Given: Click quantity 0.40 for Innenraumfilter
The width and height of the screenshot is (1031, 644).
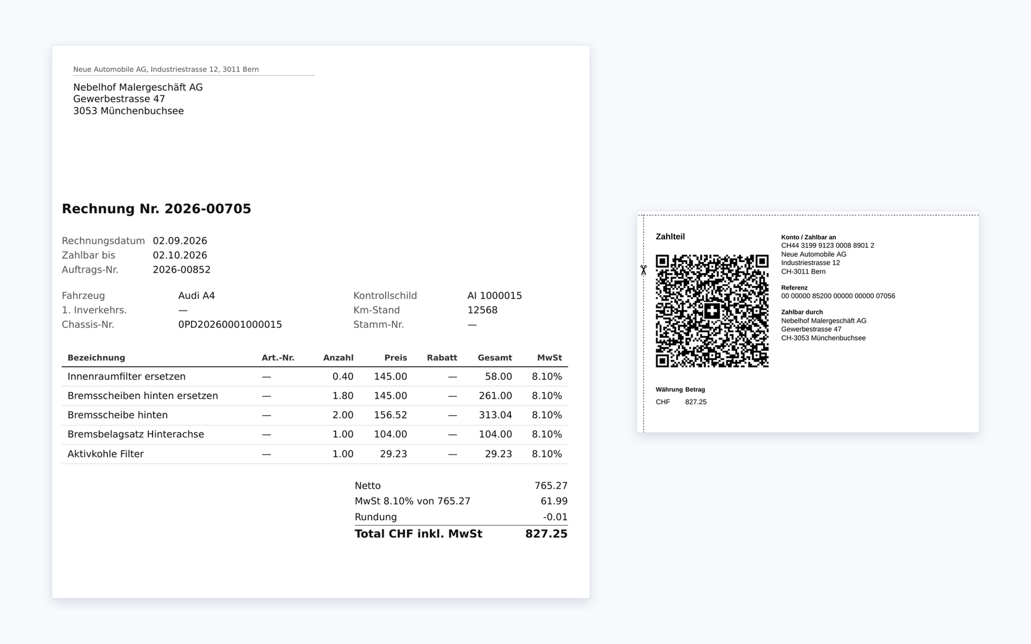Looking at the screenshot, I should tap(343, 377).
